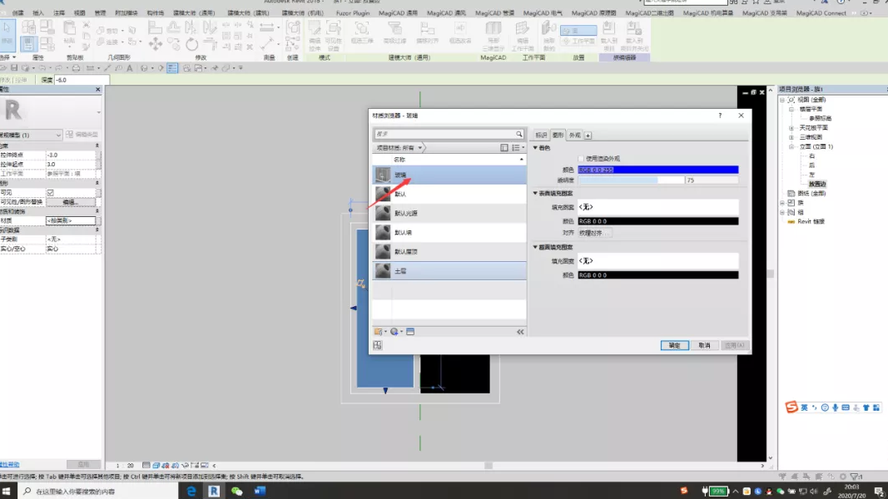The height and width of the screenshot is (499, 888).
Task: Collapse the elevations node in project browser
Action: coord(791,146)
